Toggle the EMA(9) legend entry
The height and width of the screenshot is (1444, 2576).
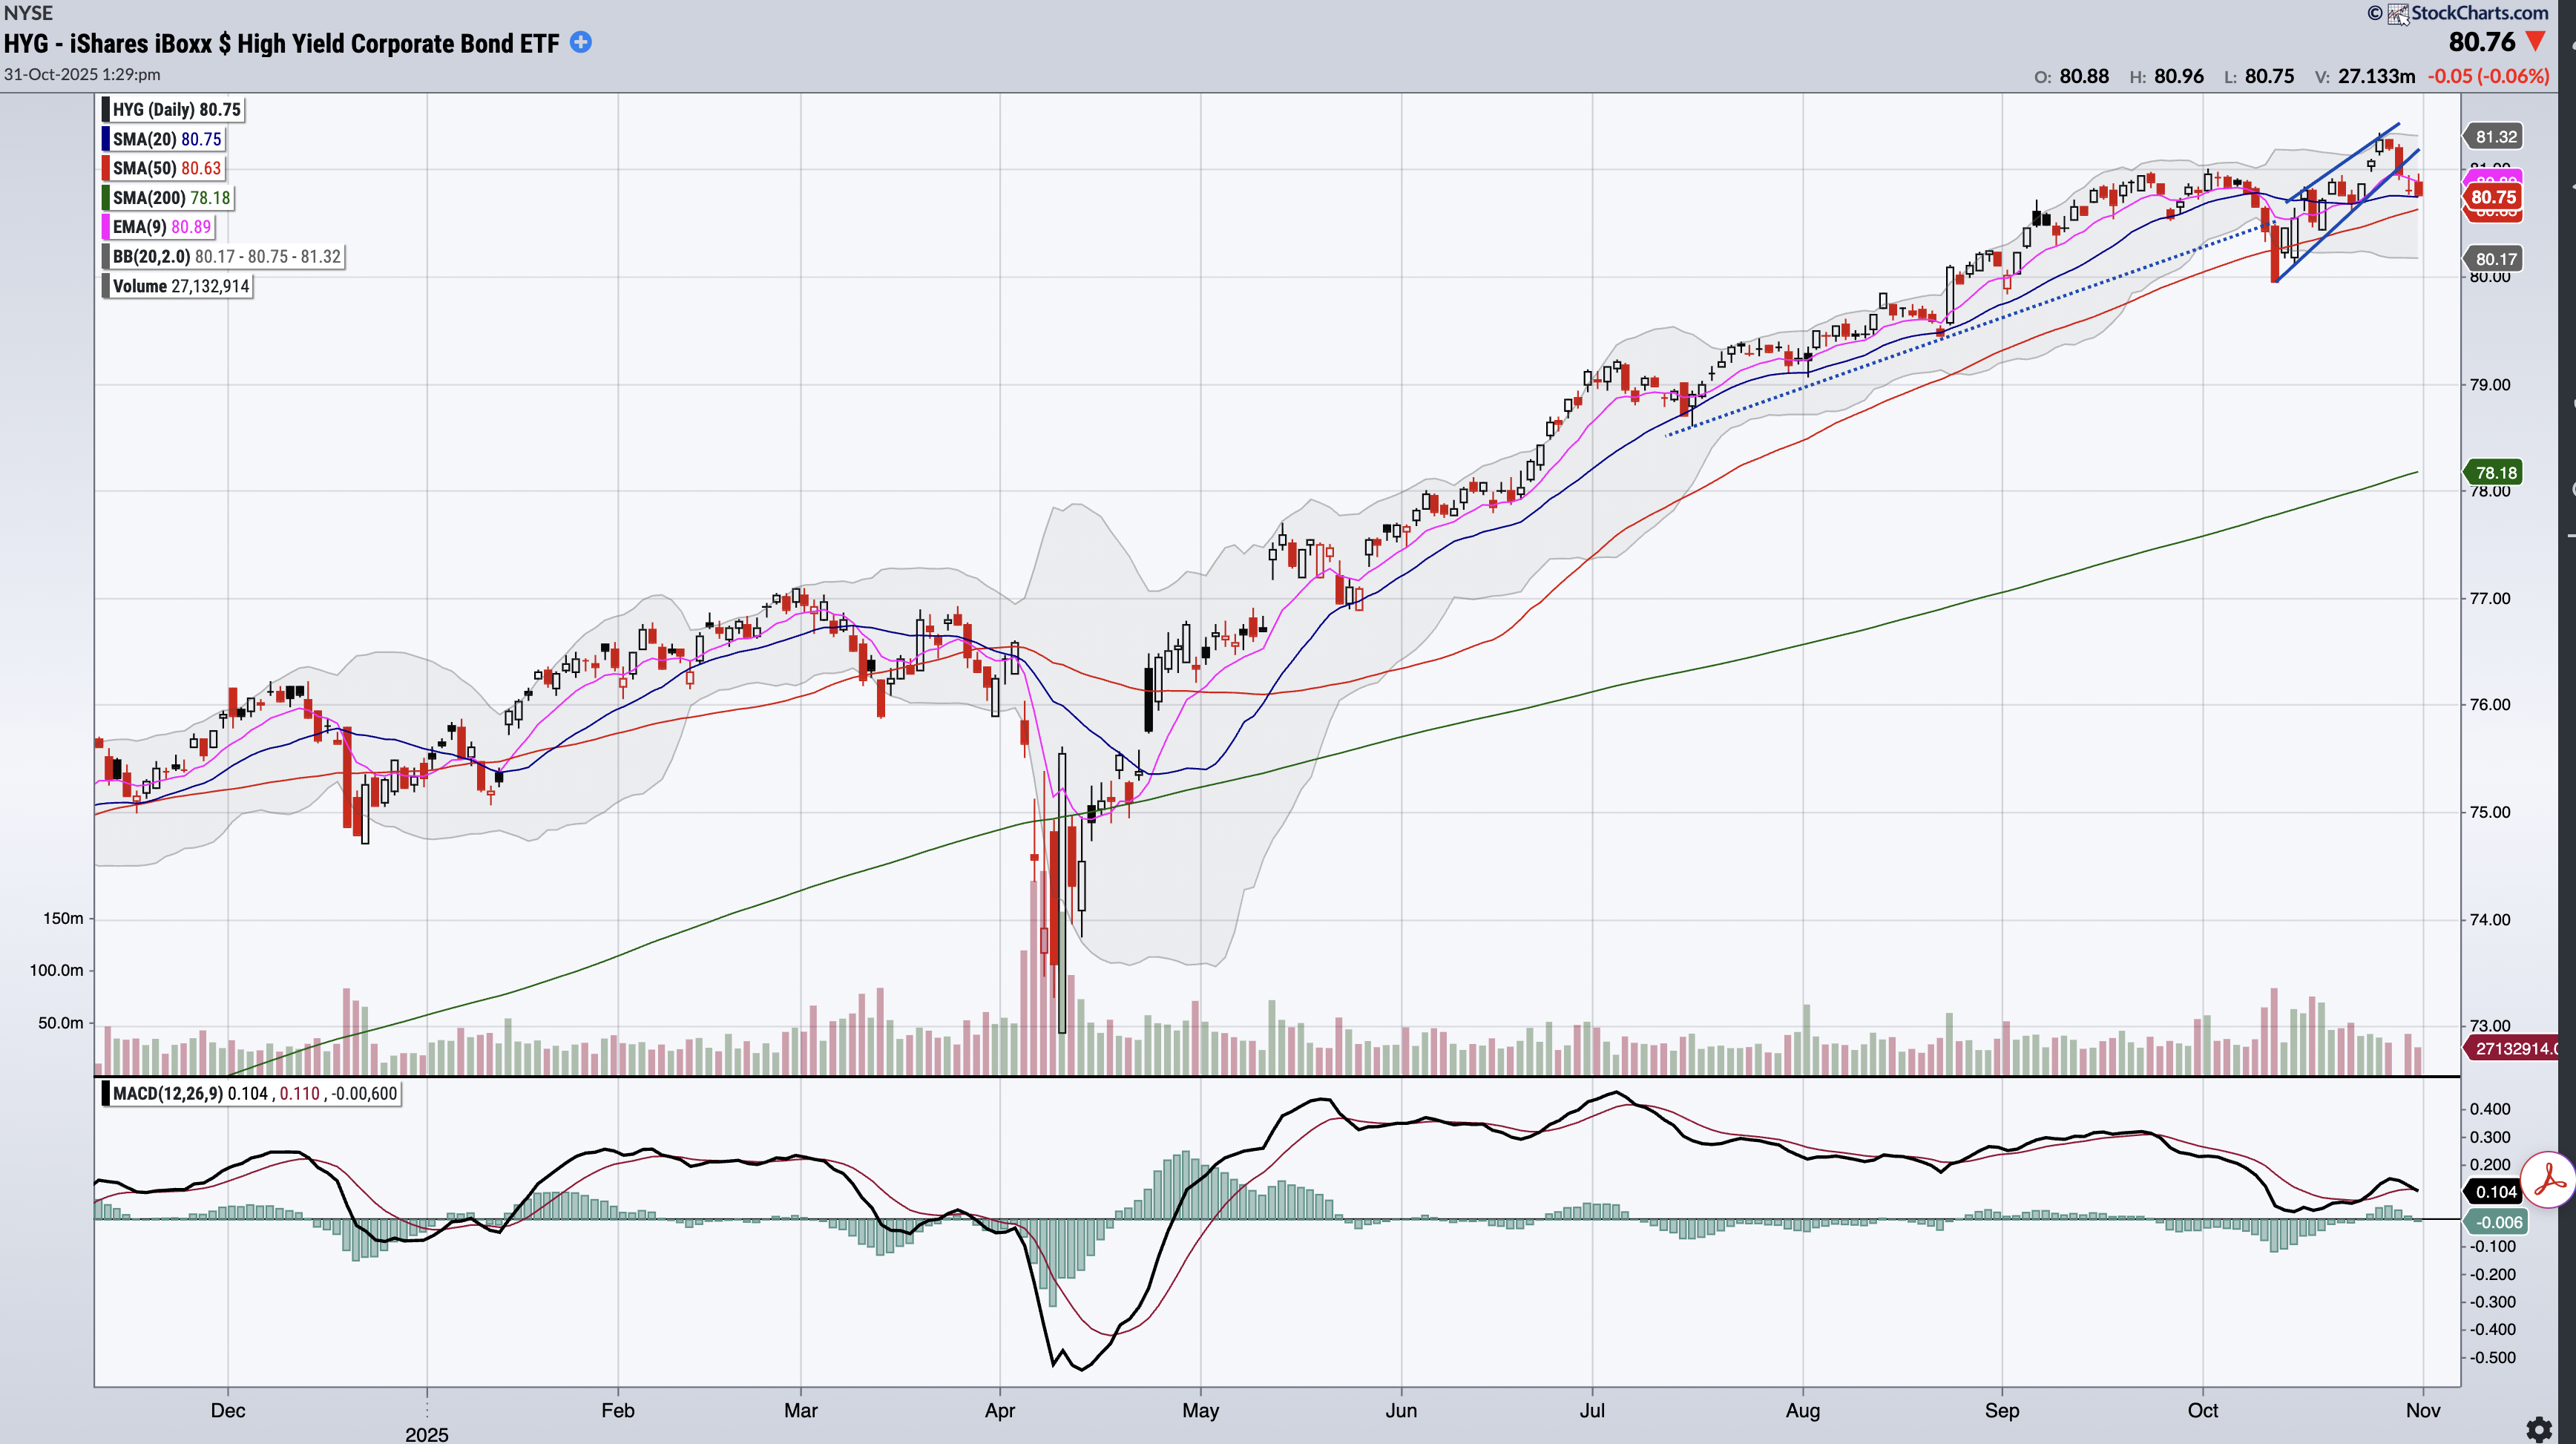161,227
